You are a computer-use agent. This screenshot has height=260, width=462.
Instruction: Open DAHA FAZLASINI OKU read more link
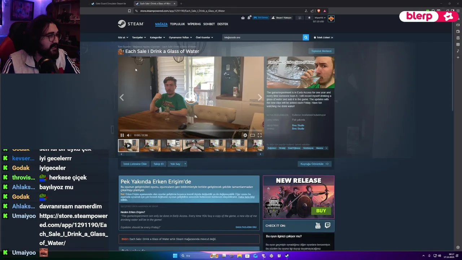[246, 227]
